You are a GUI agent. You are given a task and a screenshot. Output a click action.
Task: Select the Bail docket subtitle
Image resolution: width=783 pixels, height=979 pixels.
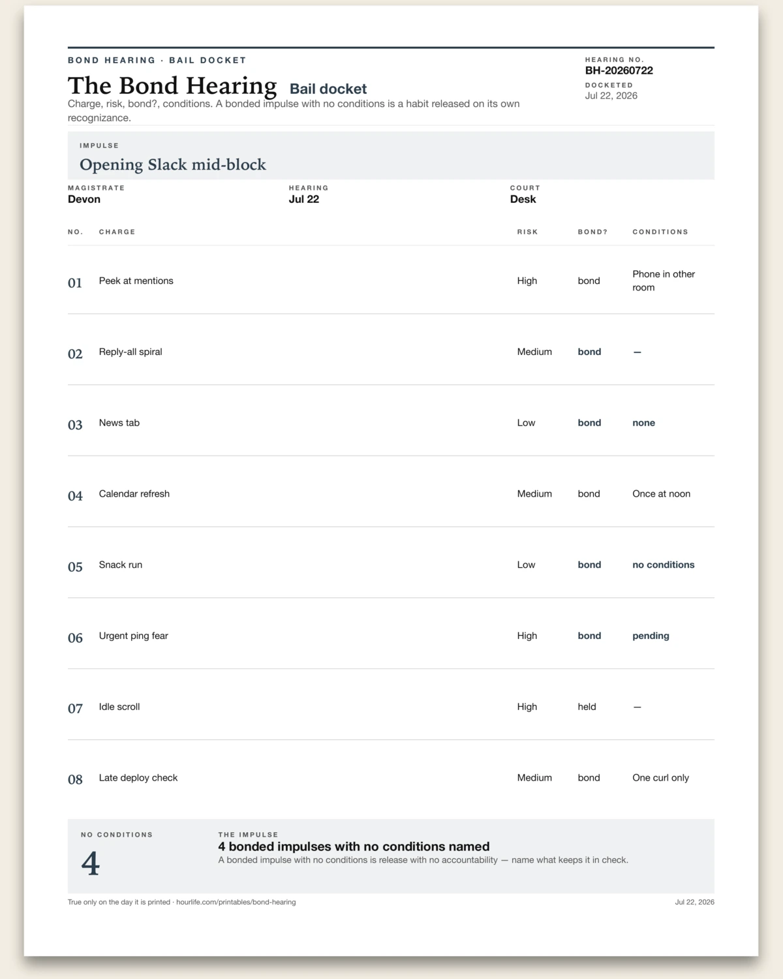[x=328, y=89]
